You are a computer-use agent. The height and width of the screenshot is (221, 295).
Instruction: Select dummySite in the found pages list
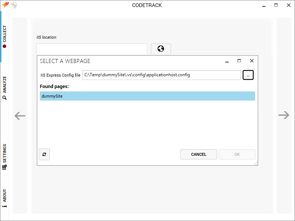pyautogui.click(x=147, y=96)
